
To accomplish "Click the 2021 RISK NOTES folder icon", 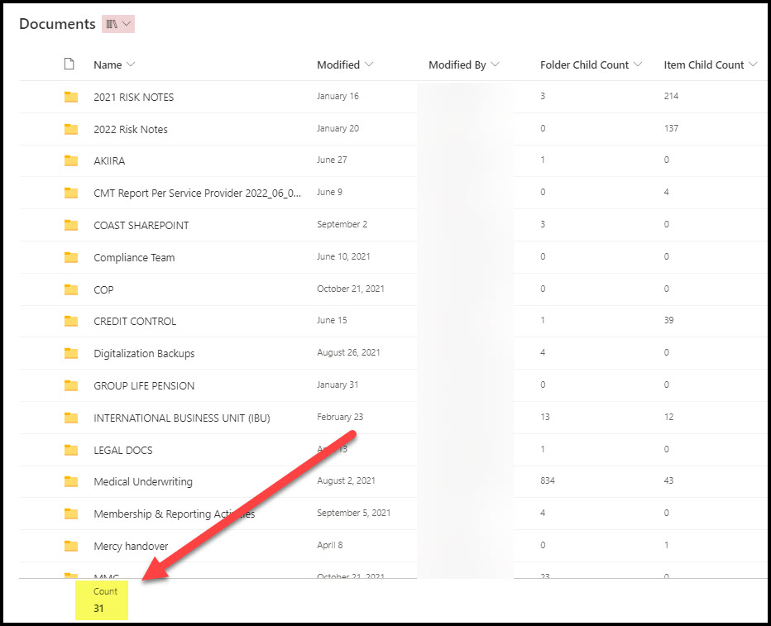I will tap(71, 97).
